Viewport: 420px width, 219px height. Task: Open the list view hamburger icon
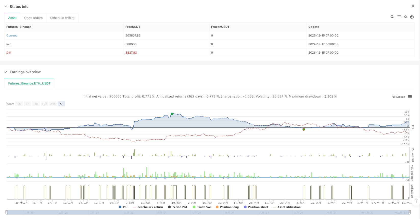pyautogui.click(x=399, y=17)
